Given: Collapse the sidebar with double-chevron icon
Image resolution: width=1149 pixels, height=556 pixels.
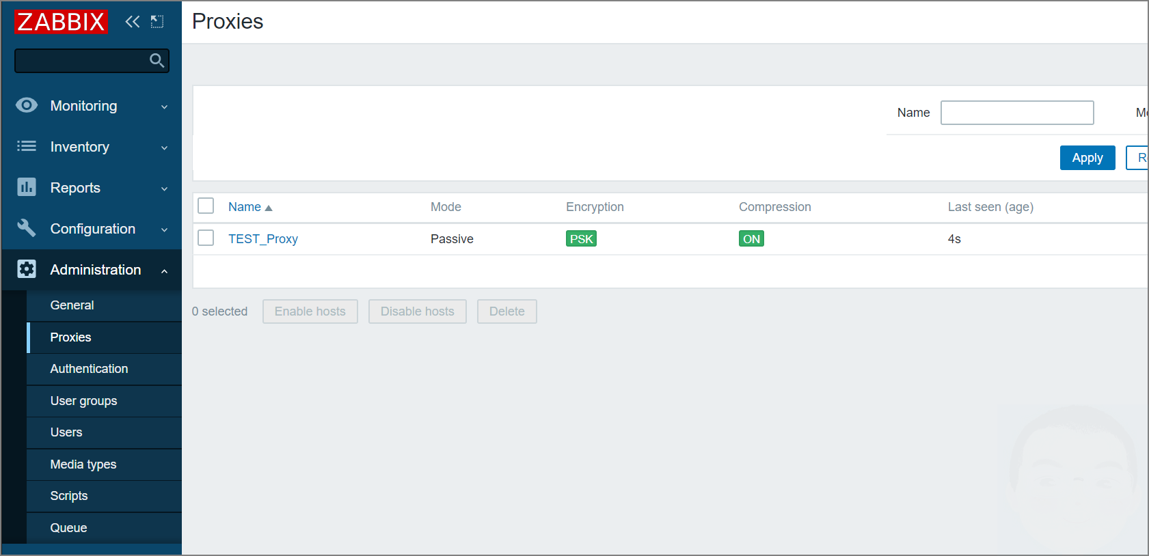Looking at the screenshot, I should click(133, 22).
